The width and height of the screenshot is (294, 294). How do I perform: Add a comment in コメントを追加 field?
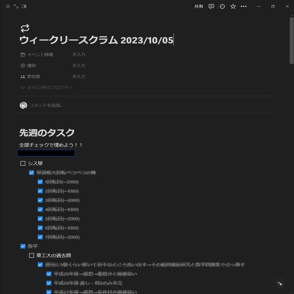click(46, 105)
